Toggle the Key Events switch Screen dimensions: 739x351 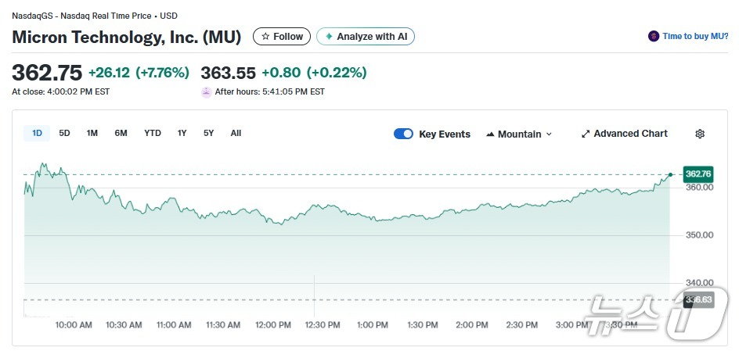tap(403, 134)
